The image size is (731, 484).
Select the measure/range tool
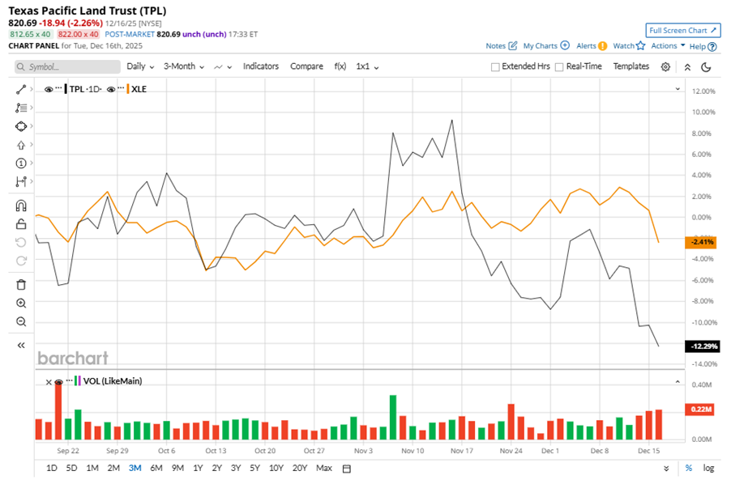[21, 182]
